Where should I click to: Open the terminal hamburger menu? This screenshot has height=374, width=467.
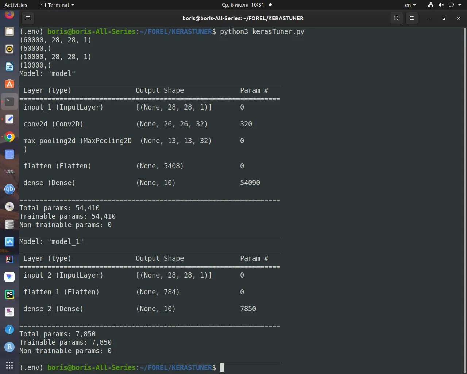click(x=412, y=18)
